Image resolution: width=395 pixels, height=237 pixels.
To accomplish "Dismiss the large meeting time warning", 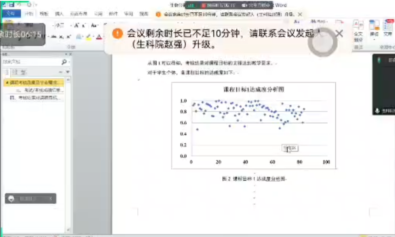I will click(x=339, y=34).
